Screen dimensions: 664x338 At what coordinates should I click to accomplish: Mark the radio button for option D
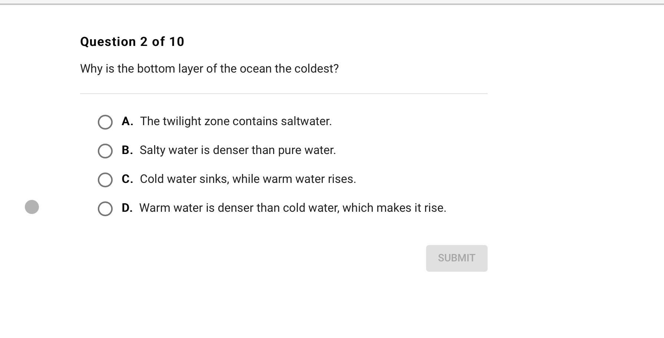point(105,209)
